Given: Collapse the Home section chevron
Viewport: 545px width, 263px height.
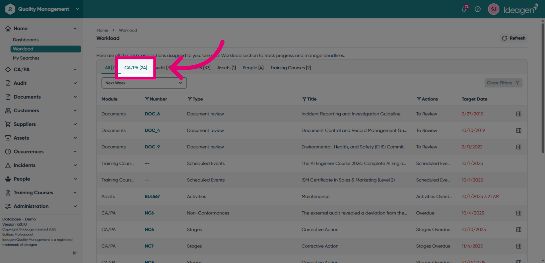Looking at the screenshot, I should tap(75, 28).
